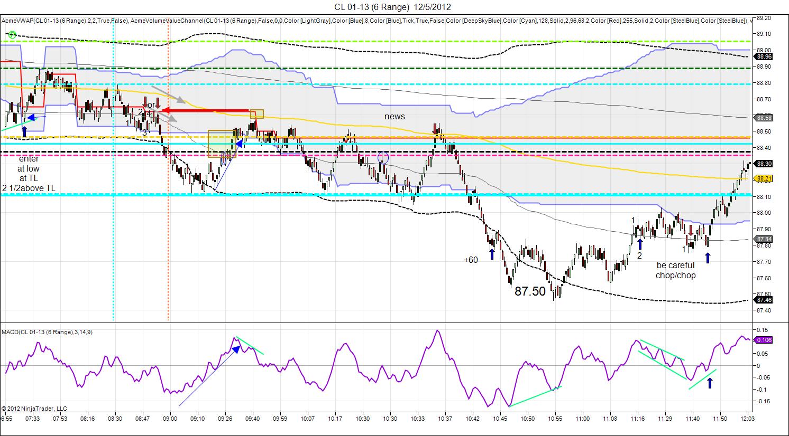The width and height of the screenshot is (789, 436).
Task: Click the 88.58 gray price marker
Action: [764, 118]
